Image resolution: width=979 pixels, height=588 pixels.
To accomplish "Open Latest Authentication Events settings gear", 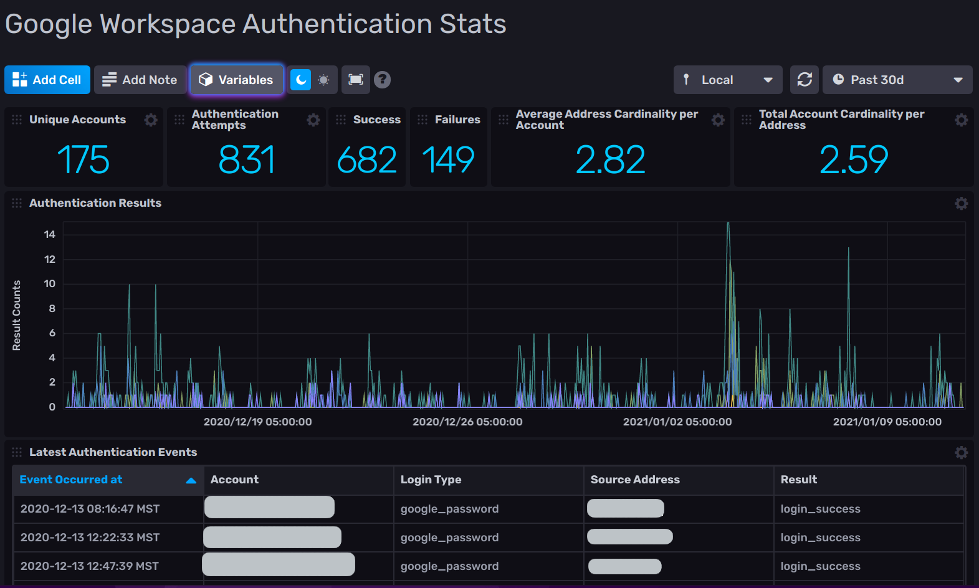I will (962, 452).
